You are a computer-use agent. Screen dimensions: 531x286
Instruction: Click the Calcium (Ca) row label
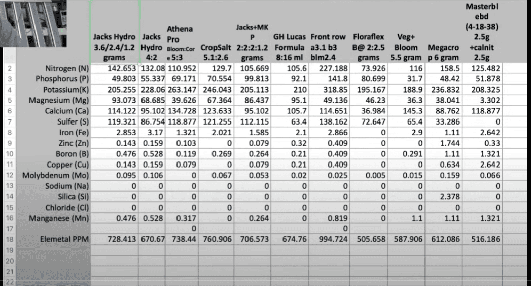(x=67, y=111)
